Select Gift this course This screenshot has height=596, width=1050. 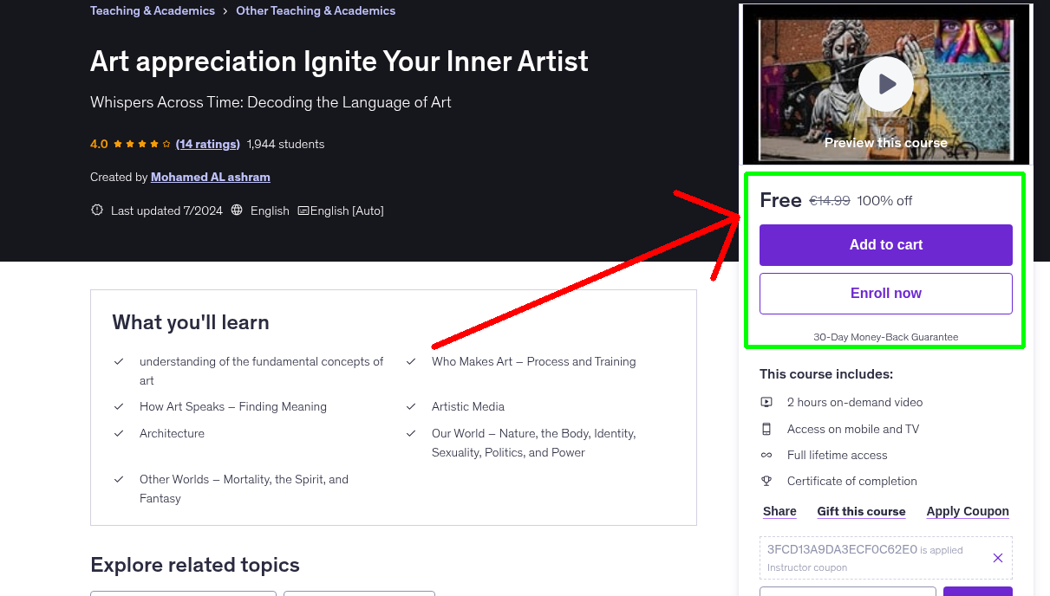[x=861, y=511]
